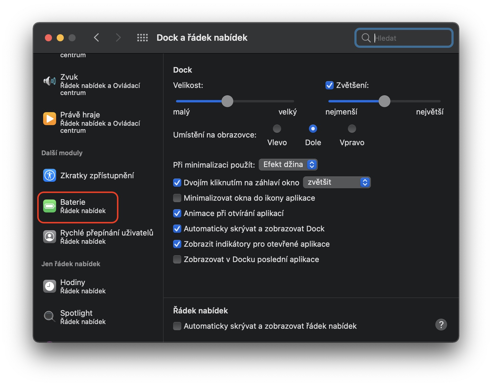Screen dimensions: 492x386
Task: Select Právě hraje in the sidebar
Action: coord(98,122)
